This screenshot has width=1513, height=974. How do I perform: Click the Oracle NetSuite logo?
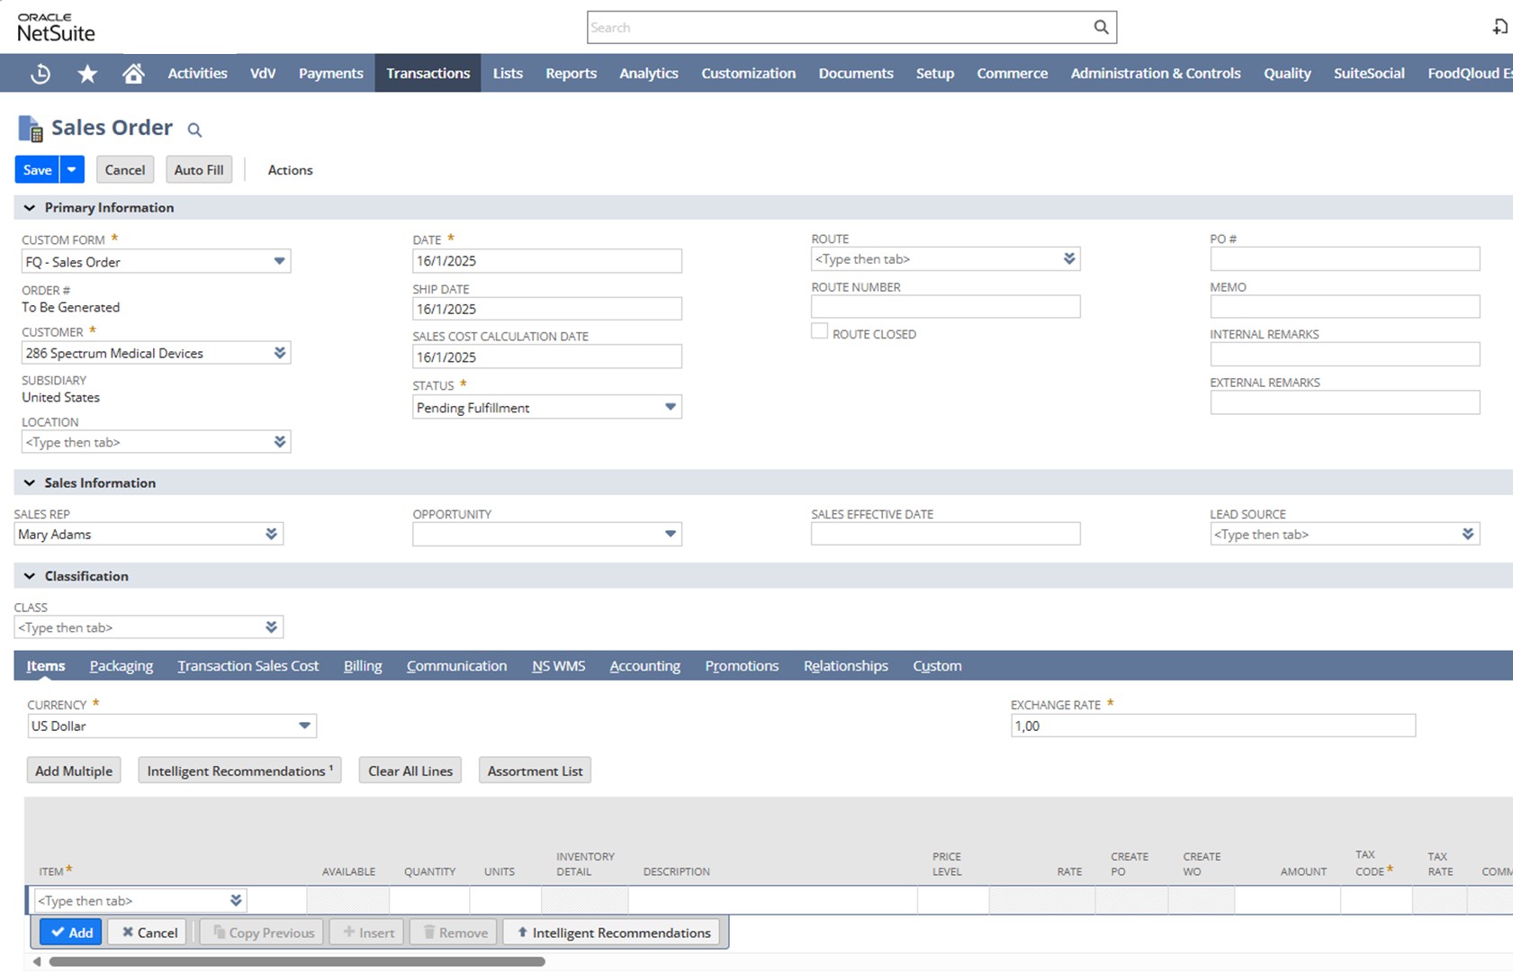[x=56, y=28]
